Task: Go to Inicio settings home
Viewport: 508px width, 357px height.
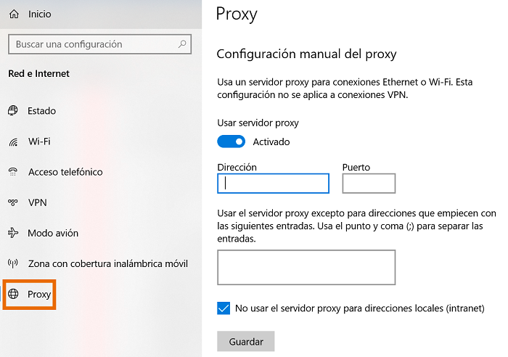Action: pos(39,14)
